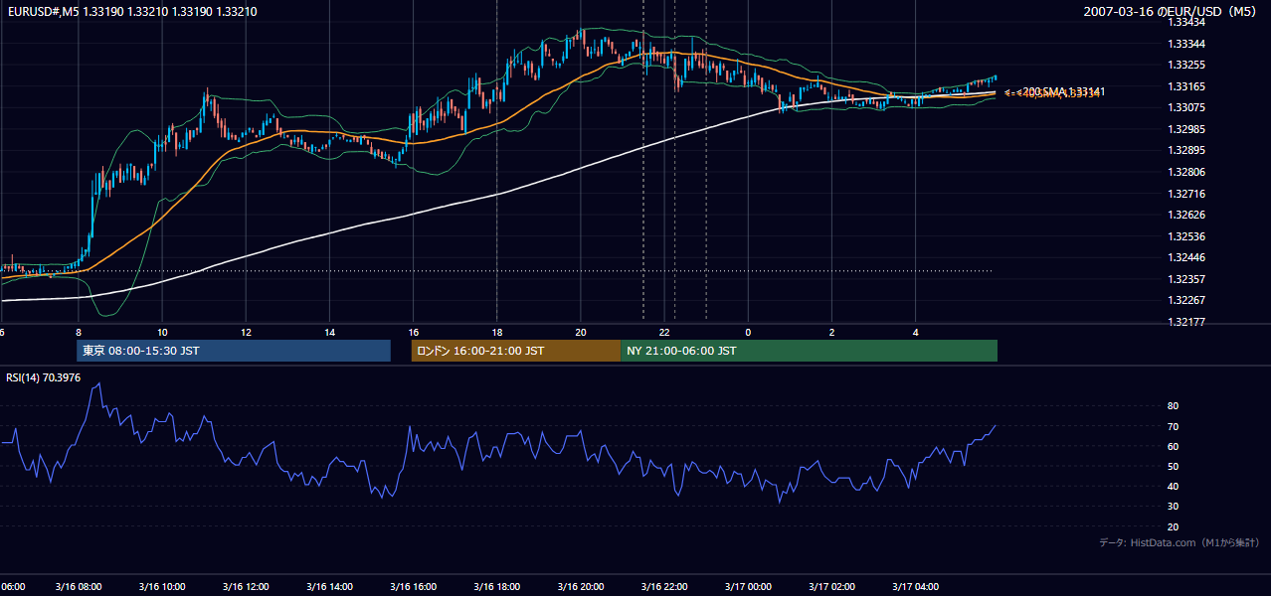This screenshot has height=596, width=1271.
Task: Click price axis value 1.32267
Action: [x=1185, y=300]
